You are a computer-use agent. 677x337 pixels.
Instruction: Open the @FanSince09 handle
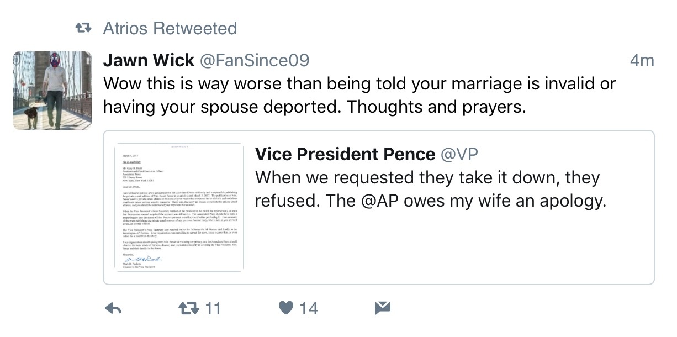255,60
